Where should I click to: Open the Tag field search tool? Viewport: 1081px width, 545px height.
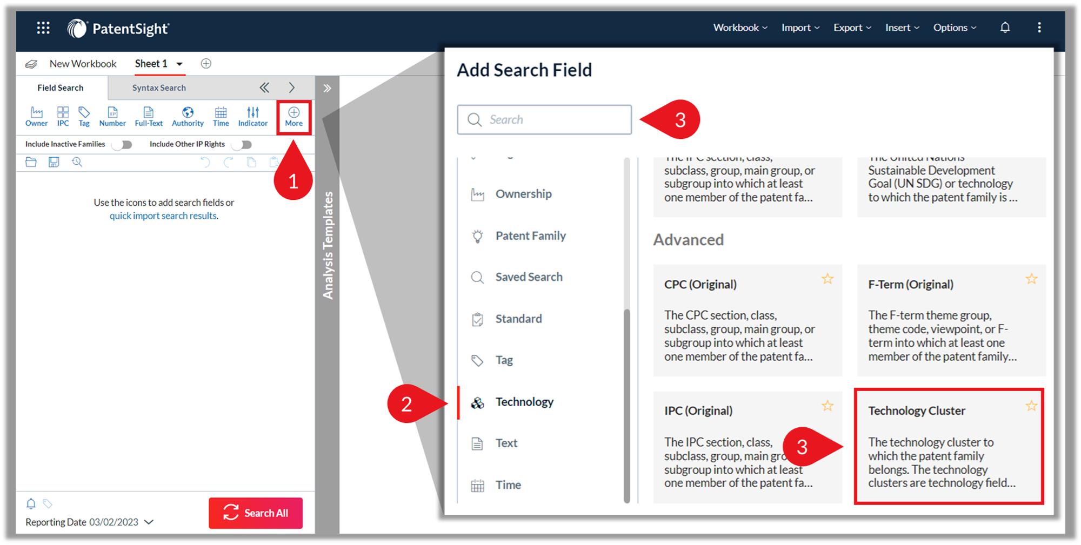pyautogui.click(x=84, y=116)
